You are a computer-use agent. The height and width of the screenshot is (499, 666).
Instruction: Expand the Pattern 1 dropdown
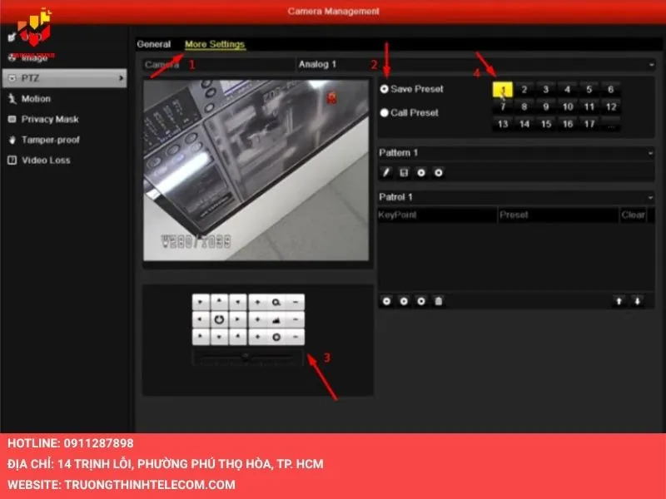click(x=650, y=153)
